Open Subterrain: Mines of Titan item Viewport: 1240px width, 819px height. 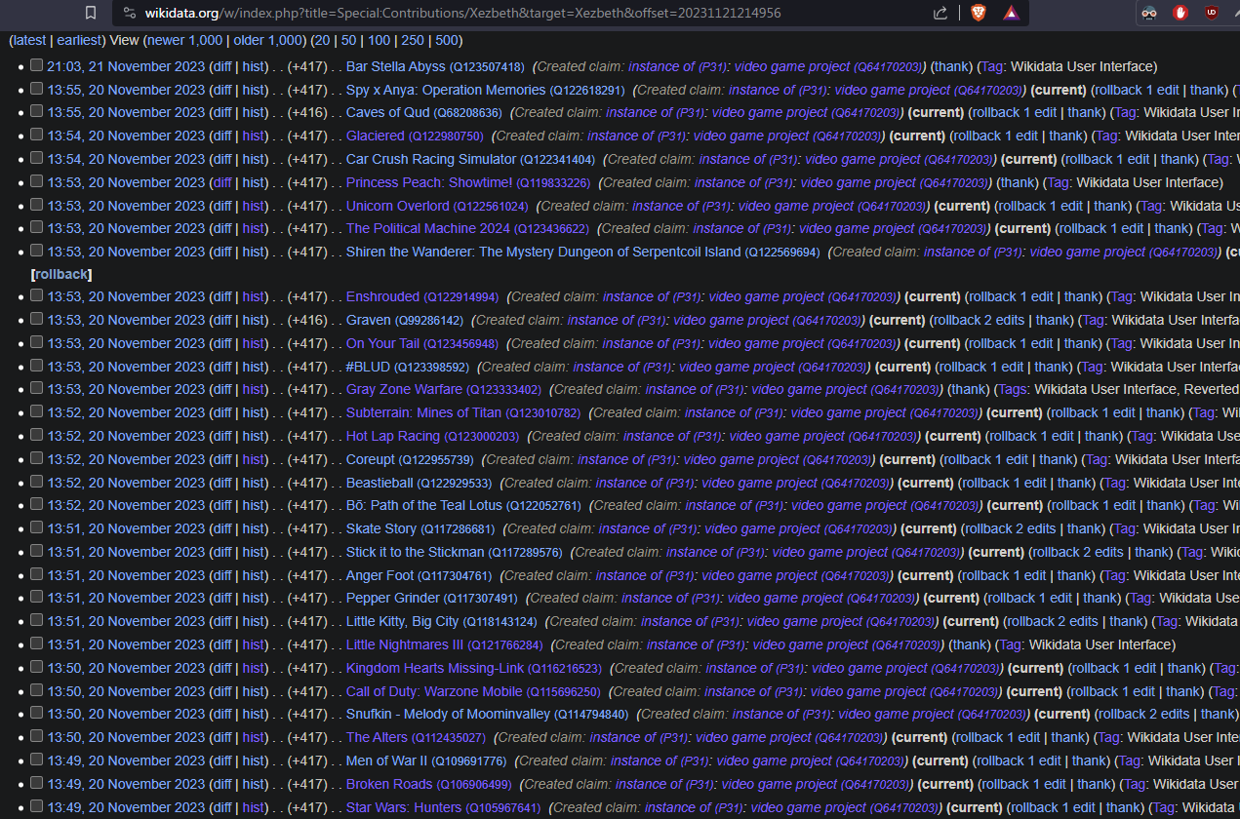coord(463,412)
